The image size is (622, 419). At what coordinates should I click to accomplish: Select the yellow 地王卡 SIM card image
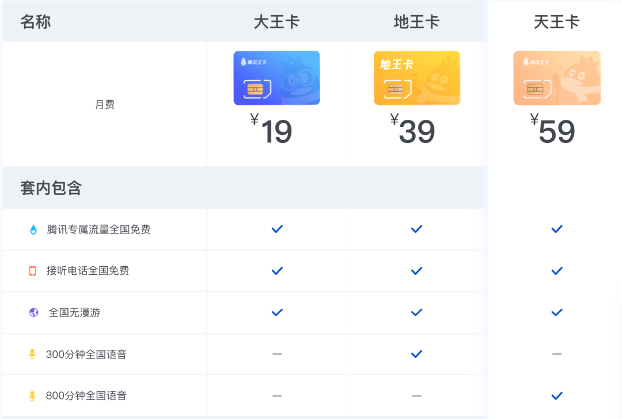click(416, 78)
